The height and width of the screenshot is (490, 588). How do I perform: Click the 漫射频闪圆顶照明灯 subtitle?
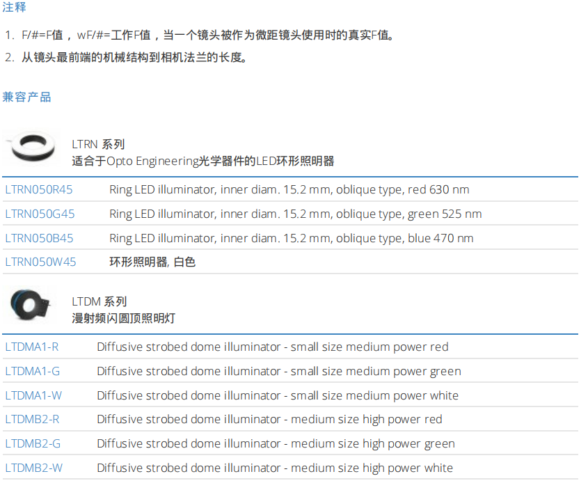point(124,319)
